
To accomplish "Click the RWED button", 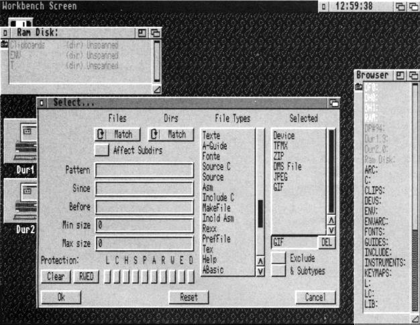I will (87, 277).
